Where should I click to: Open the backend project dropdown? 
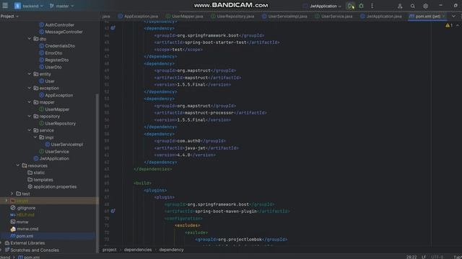pyautogui.click(x=29, y=6)
